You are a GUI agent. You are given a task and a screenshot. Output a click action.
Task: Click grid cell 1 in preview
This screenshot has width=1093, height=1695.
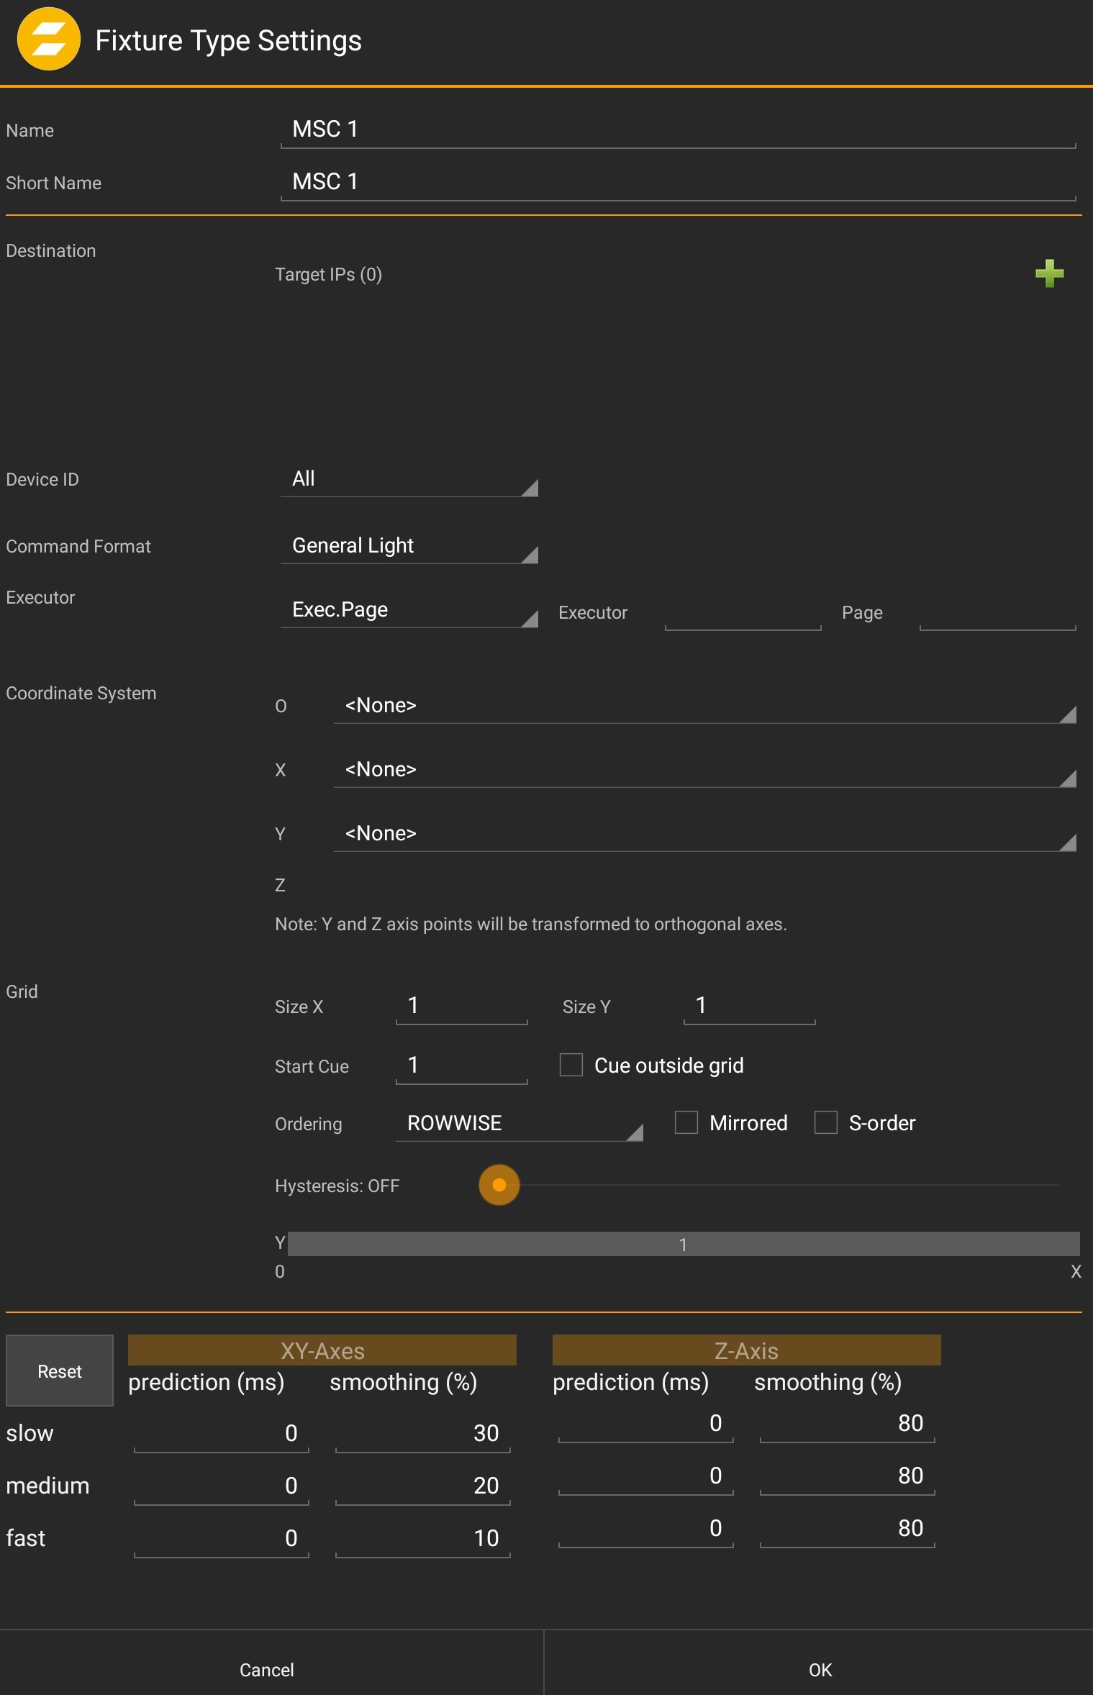[x=683, y=1245]
